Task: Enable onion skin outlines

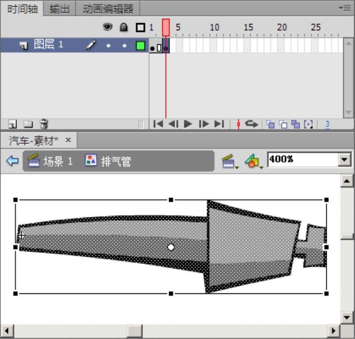Action: click(283, 124)
